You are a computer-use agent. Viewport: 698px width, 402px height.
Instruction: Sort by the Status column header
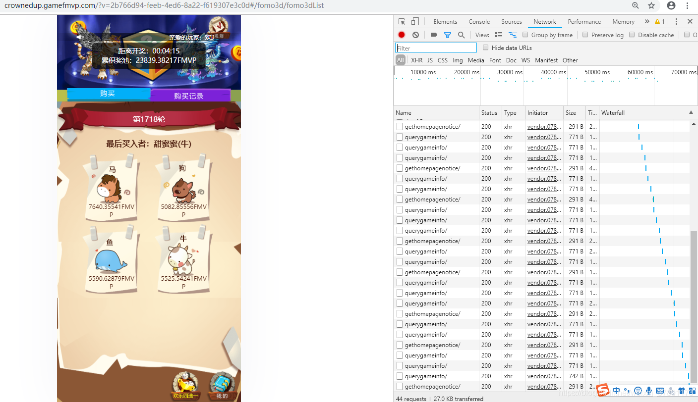click(x=490, y=112)
